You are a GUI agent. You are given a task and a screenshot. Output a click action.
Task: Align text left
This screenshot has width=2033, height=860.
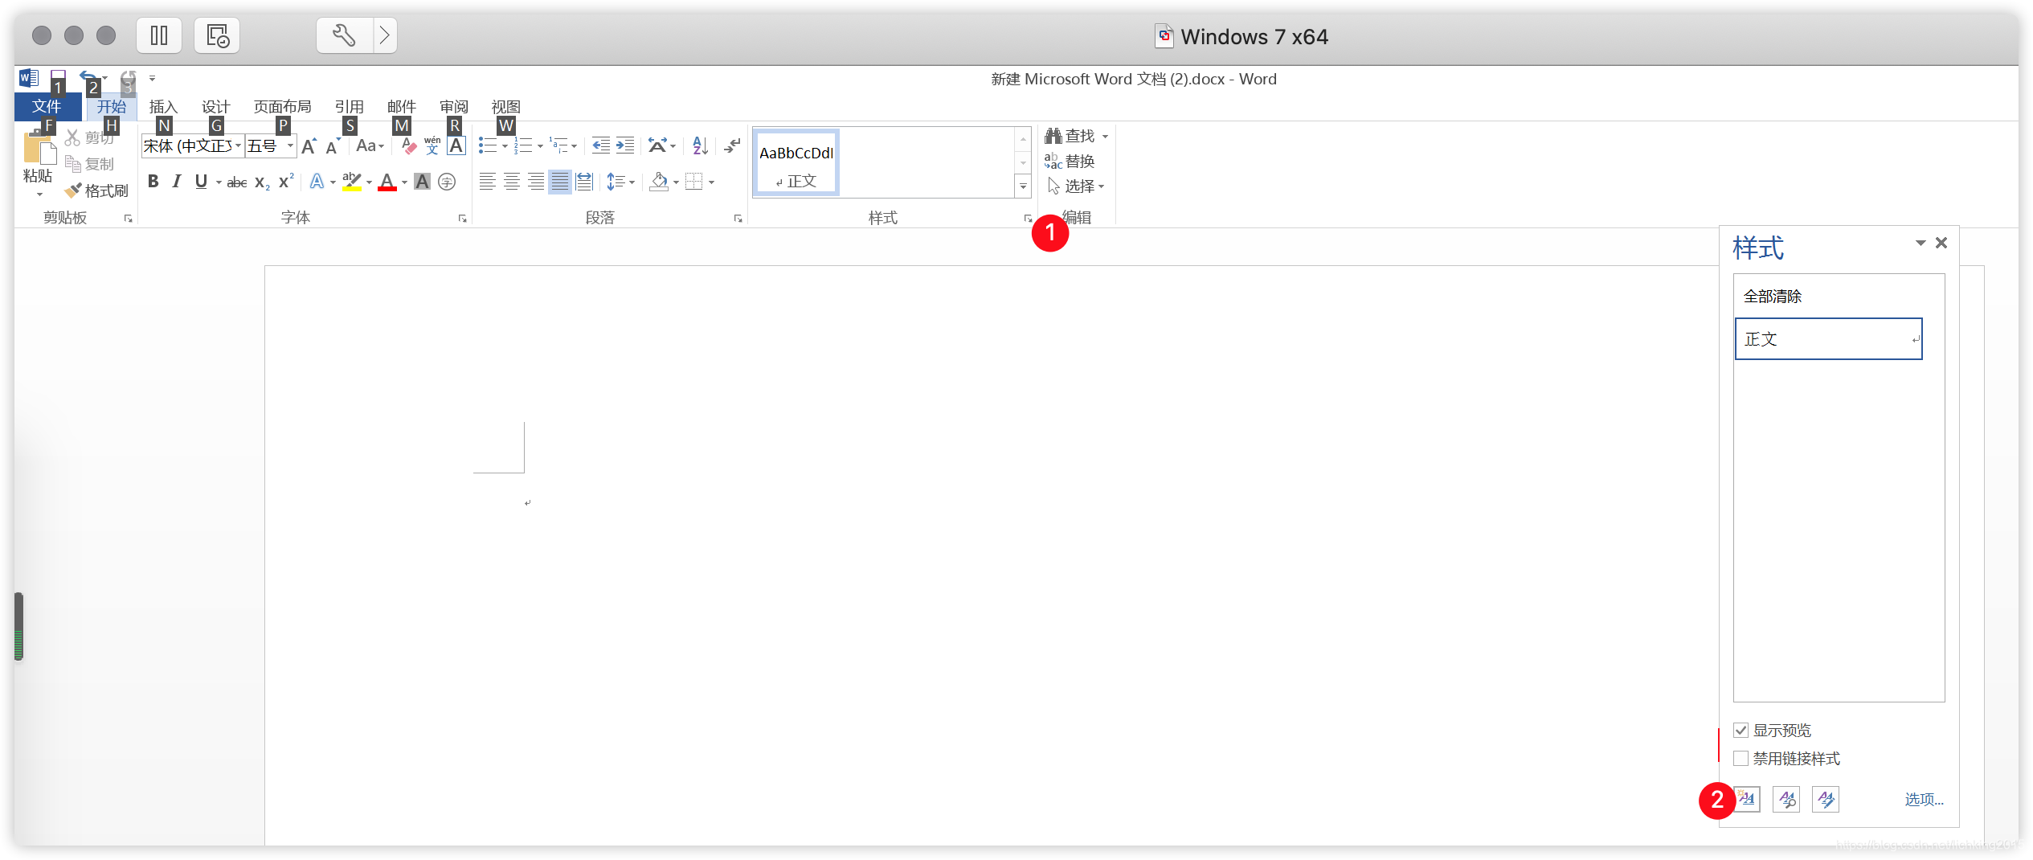coord(487,182)
